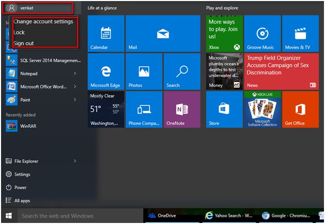Switch to Yahoo Search taskbar window
The height and width of the screenshot is (224, 325).
229,216
